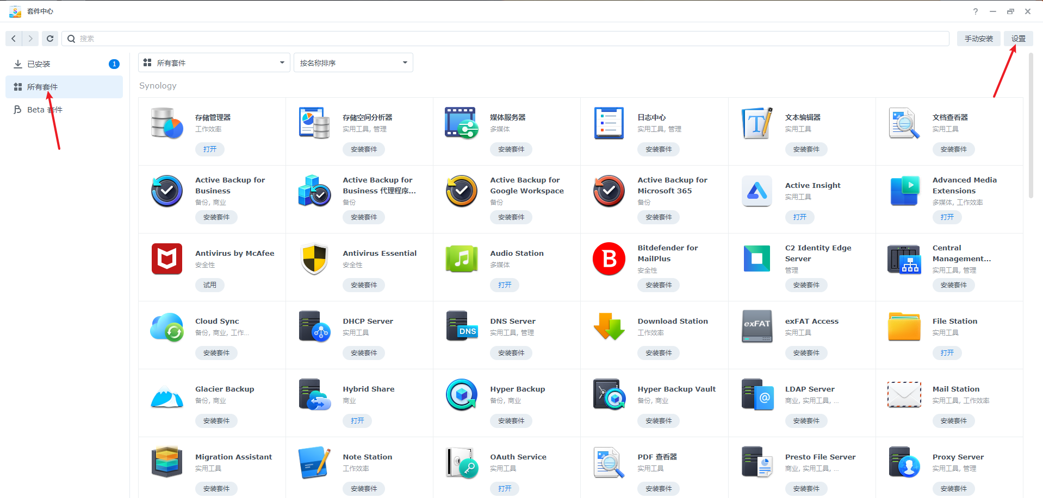This screenshot has width=1043, height=498.
Task: Select the Advanced Media Extensions icon
Action: pyautogui.click(x=904, y=191)
